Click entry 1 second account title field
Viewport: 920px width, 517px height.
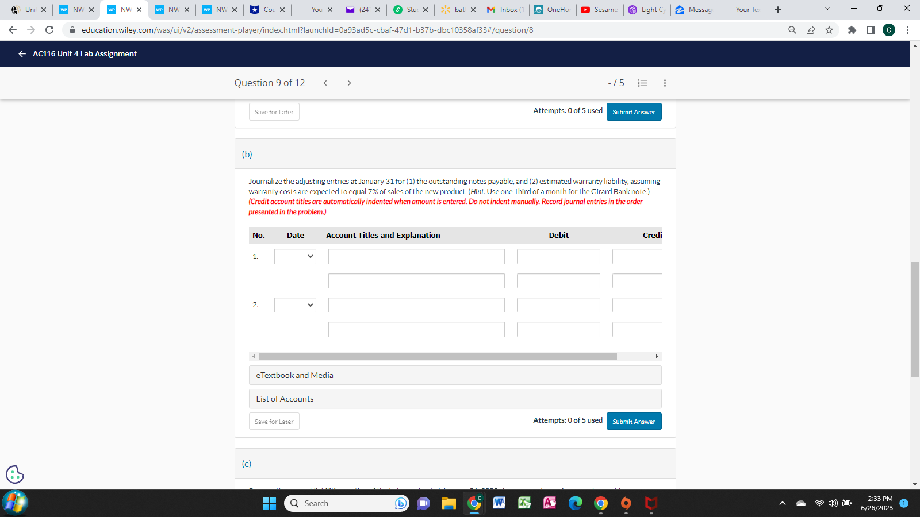coord(416,281)
